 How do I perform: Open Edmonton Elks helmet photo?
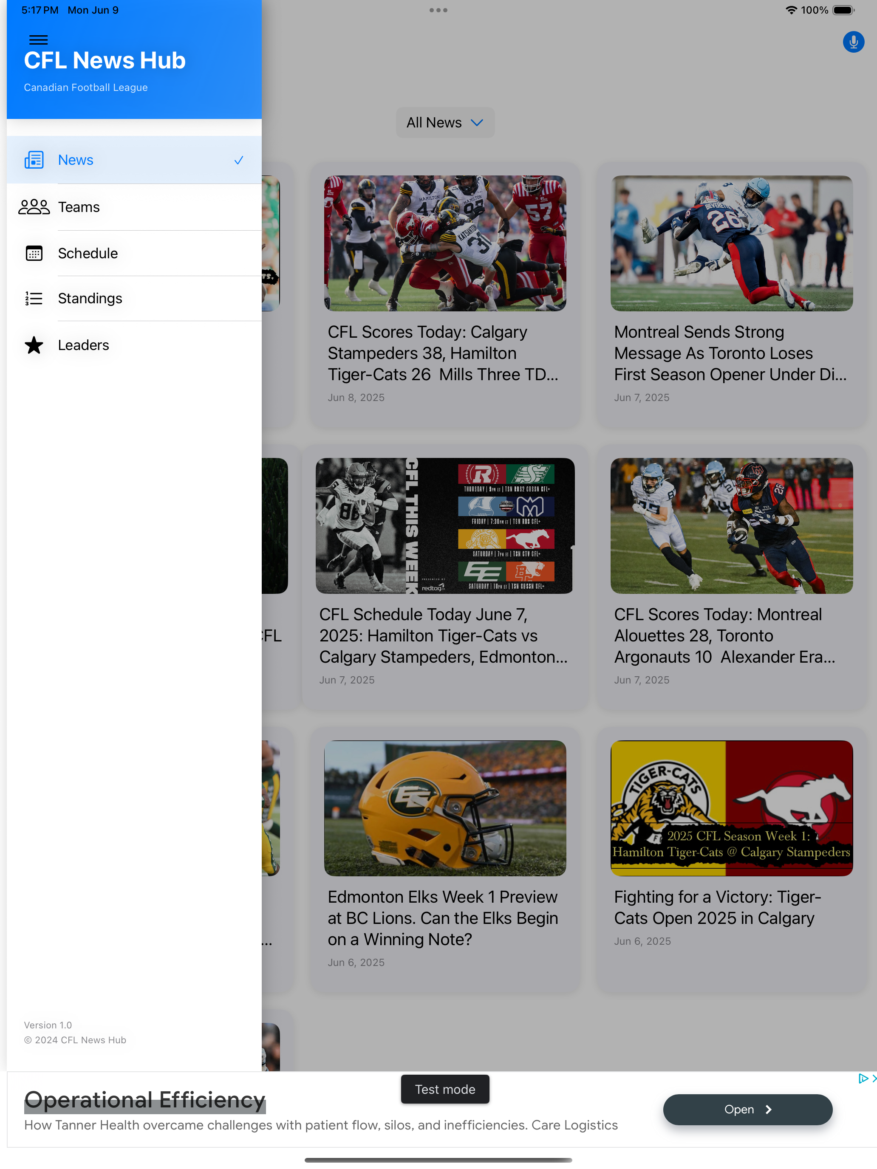tap(445, 808)
